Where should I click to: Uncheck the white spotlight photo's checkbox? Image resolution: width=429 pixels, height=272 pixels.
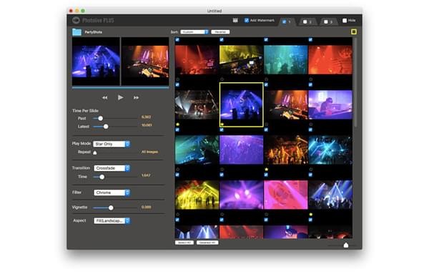click(177, 84)
